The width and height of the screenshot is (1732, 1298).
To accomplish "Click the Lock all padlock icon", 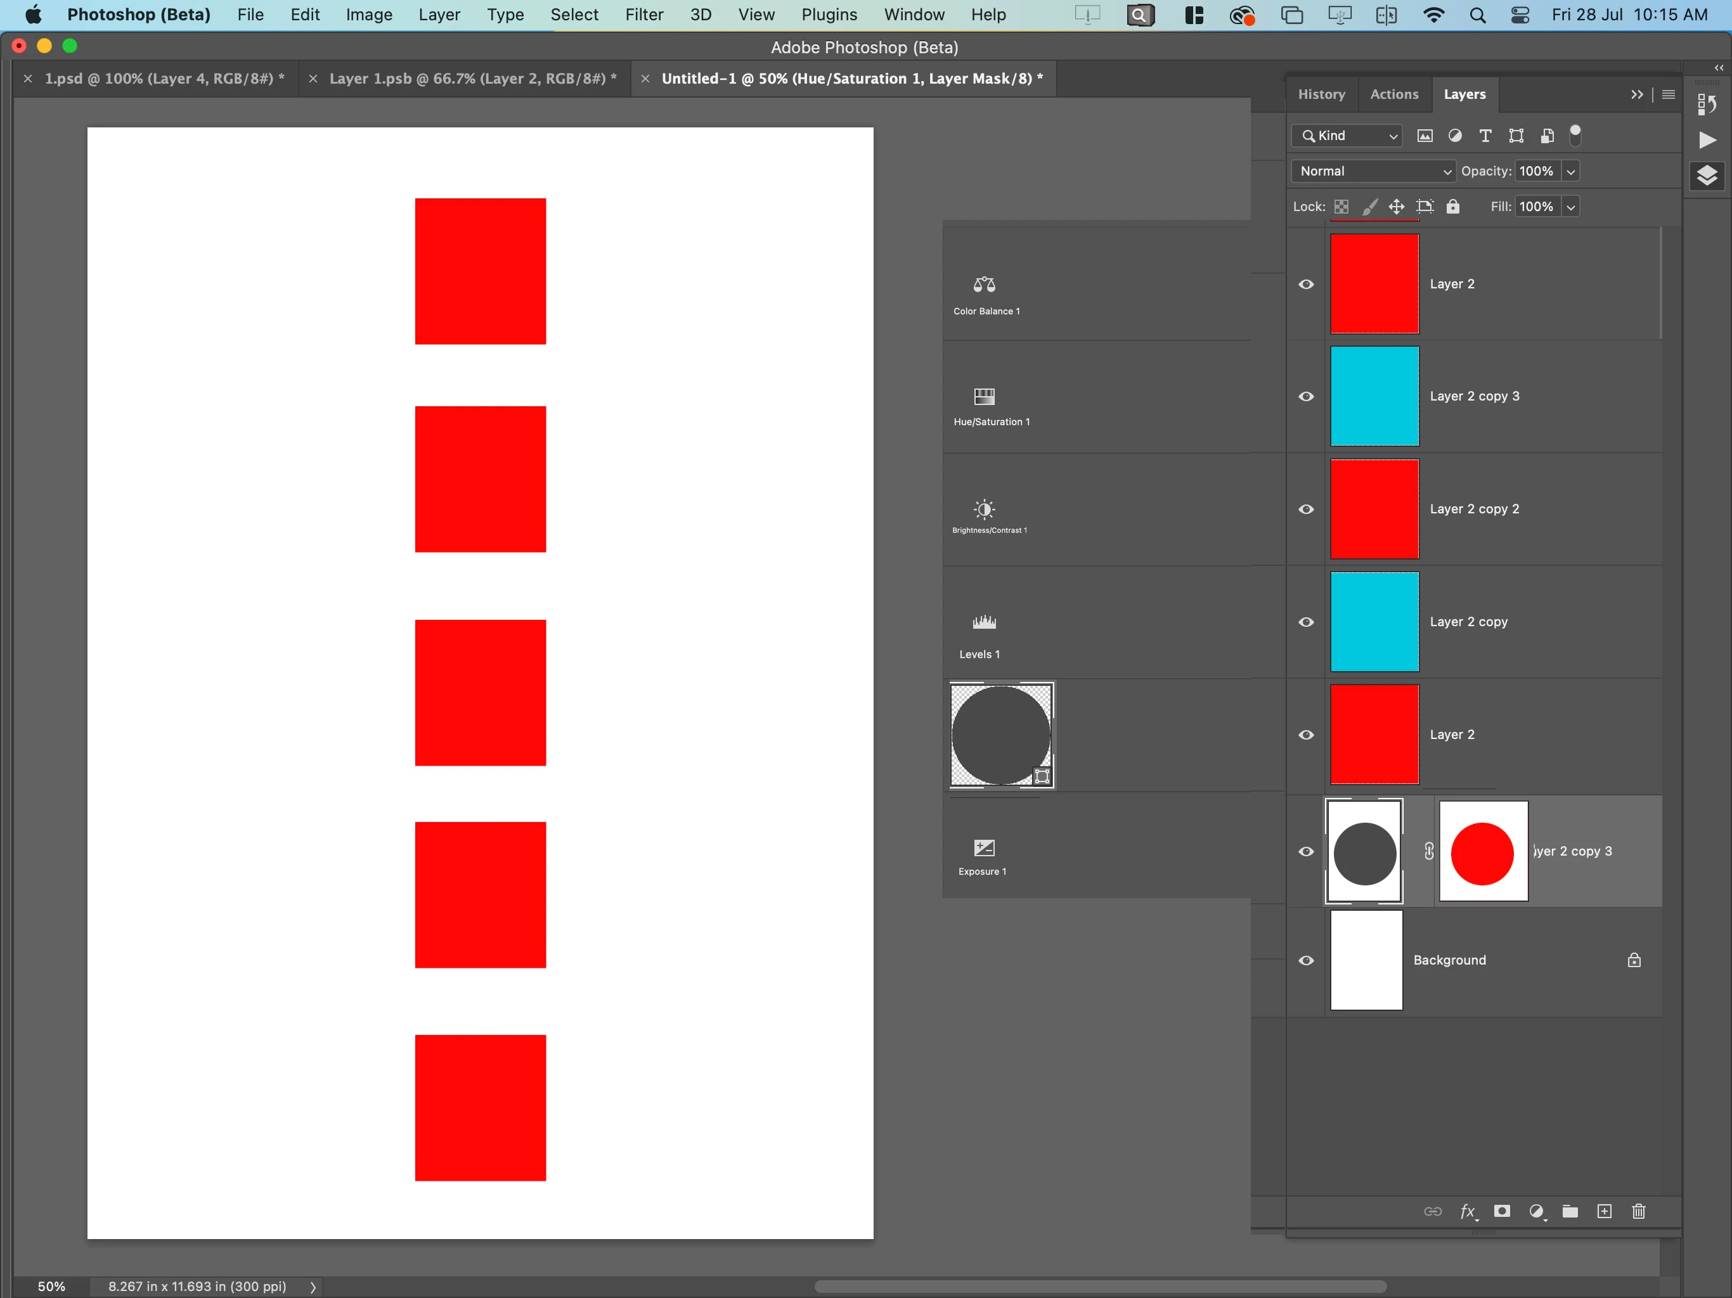I will click(x=1452, y=207).
